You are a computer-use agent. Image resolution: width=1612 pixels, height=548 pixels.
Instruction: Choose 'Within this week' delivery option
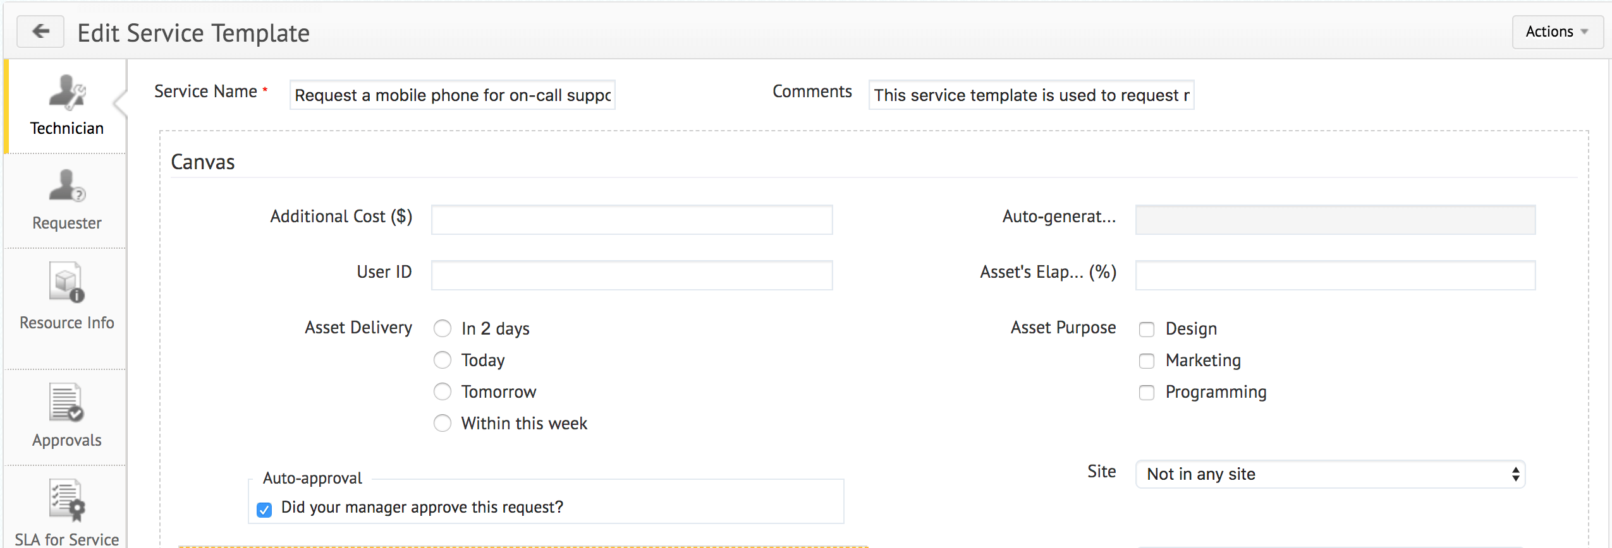tap(443, 424)
